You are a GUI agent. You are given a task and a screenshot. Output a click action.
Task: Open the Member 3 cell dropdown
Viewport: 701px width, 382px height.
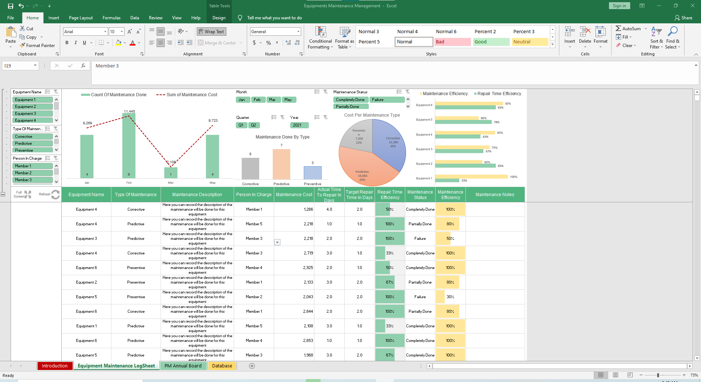click(x=277, y=242)
